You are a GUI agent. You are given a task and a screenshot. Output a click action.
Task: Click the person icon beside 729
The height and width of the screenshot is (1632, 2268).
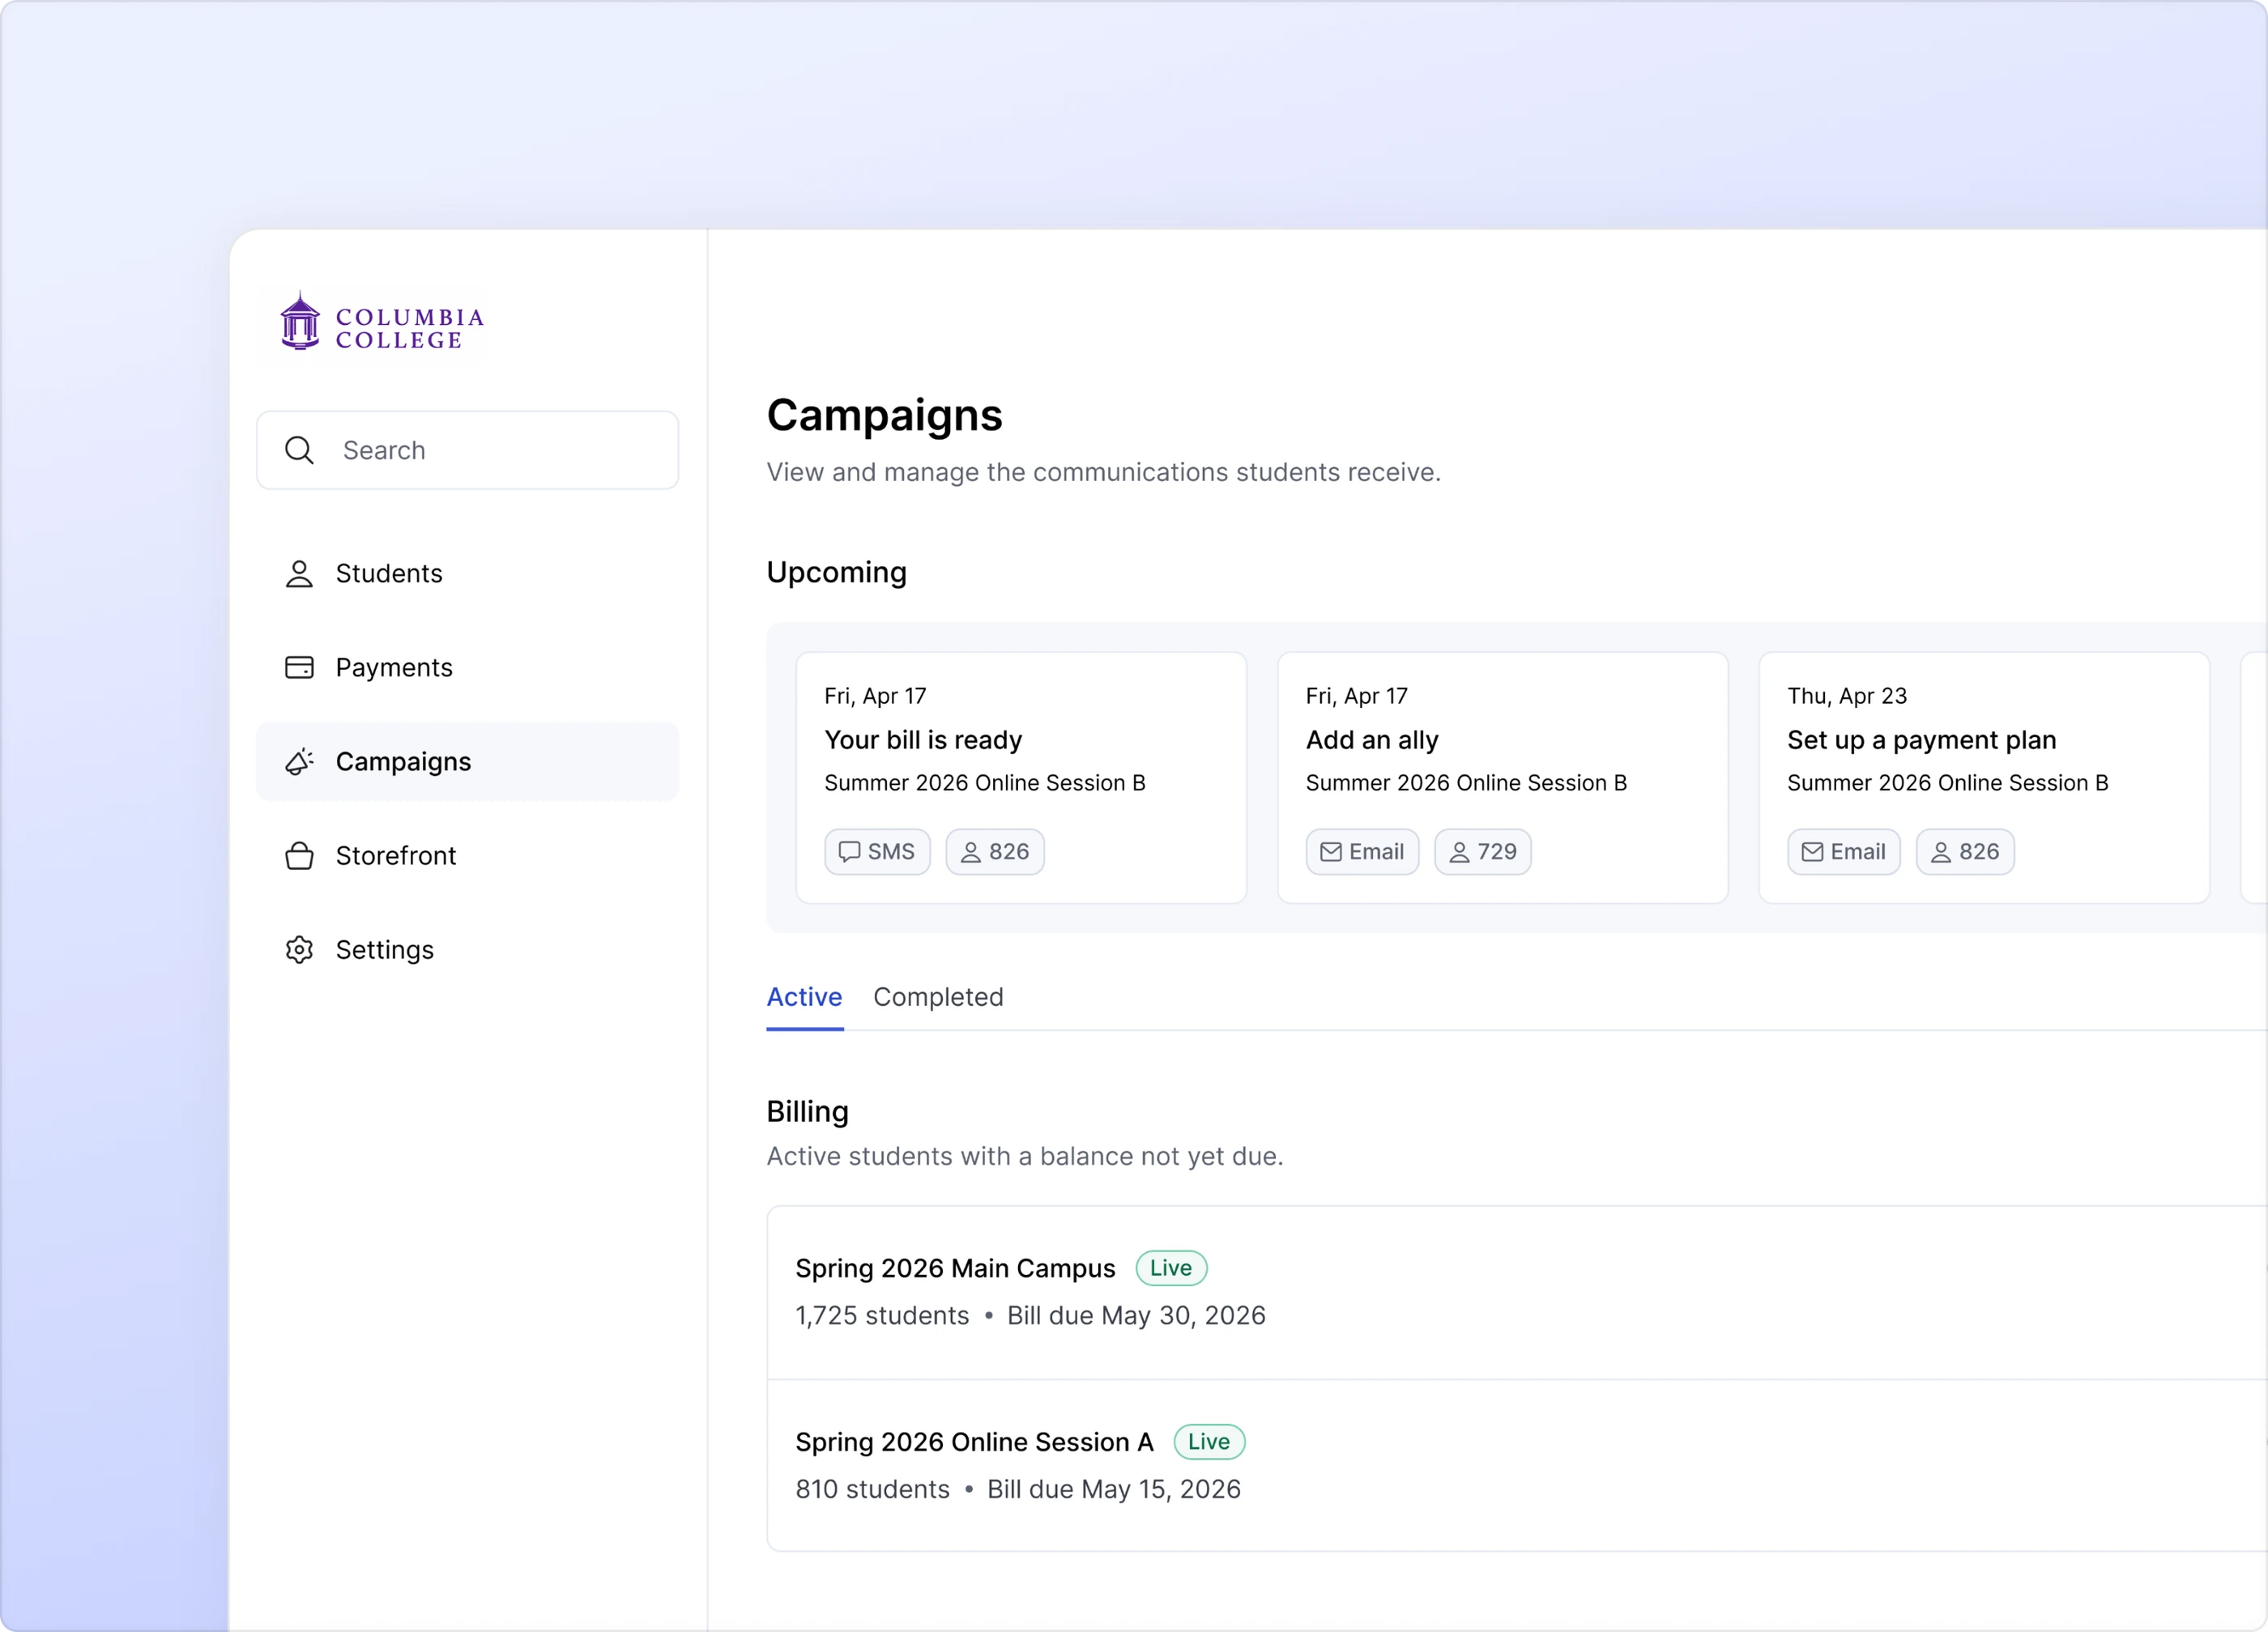(1460, 852)
